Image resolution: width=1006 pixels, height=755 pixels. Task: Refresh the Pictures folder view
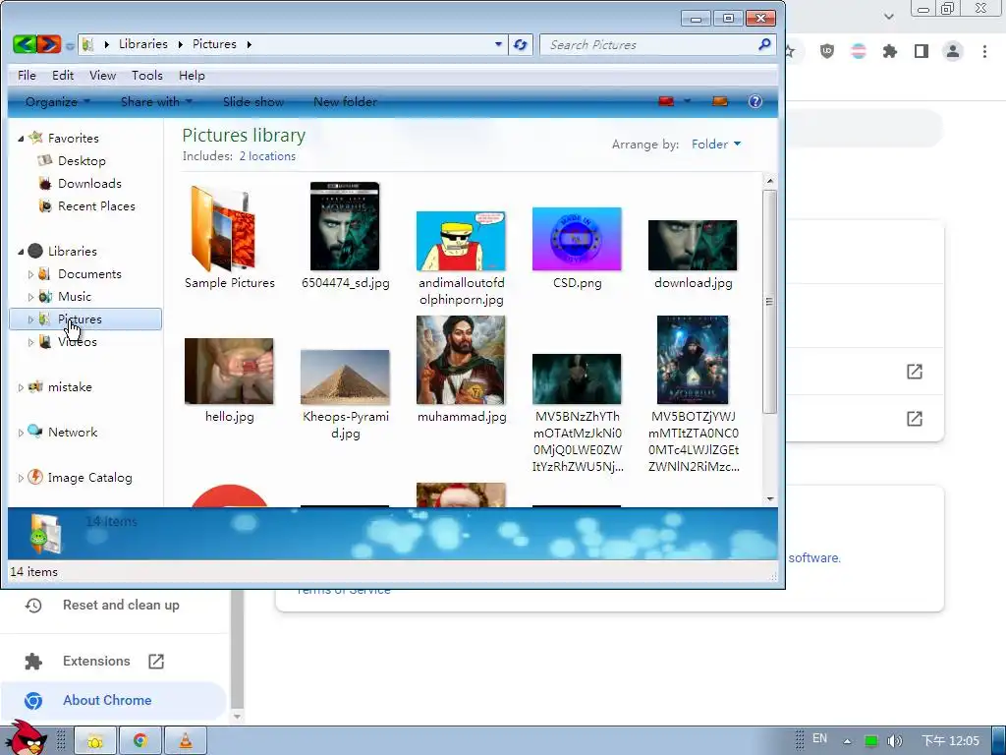(521, 44)
